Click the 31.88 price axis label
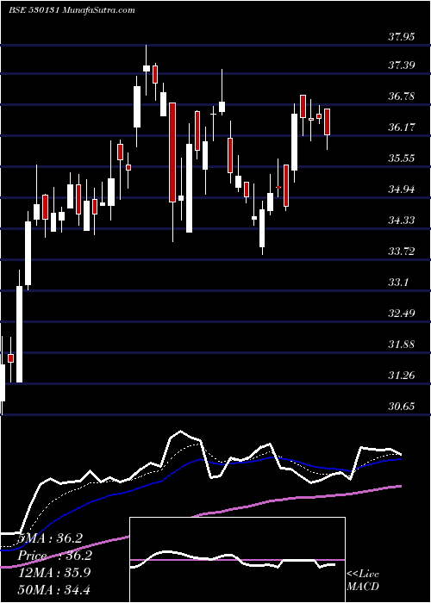The width and height of the screenshot is (431, 603). pyautogui.click(x=401, y=345)
